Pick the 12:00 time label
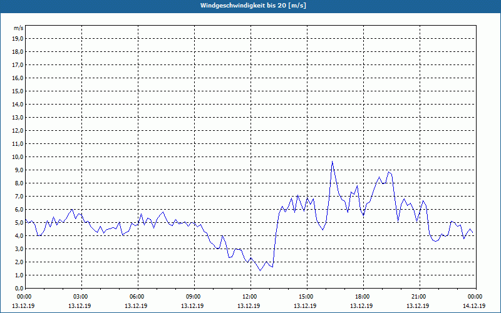The width and height of the screenshot is (501, 313). [x=250, y=297]
